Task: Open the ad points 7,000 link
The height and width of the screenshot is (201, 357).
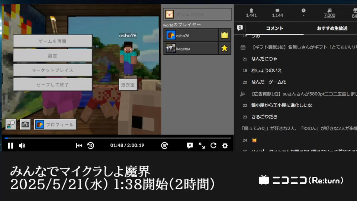Action: tap(330, 15)
